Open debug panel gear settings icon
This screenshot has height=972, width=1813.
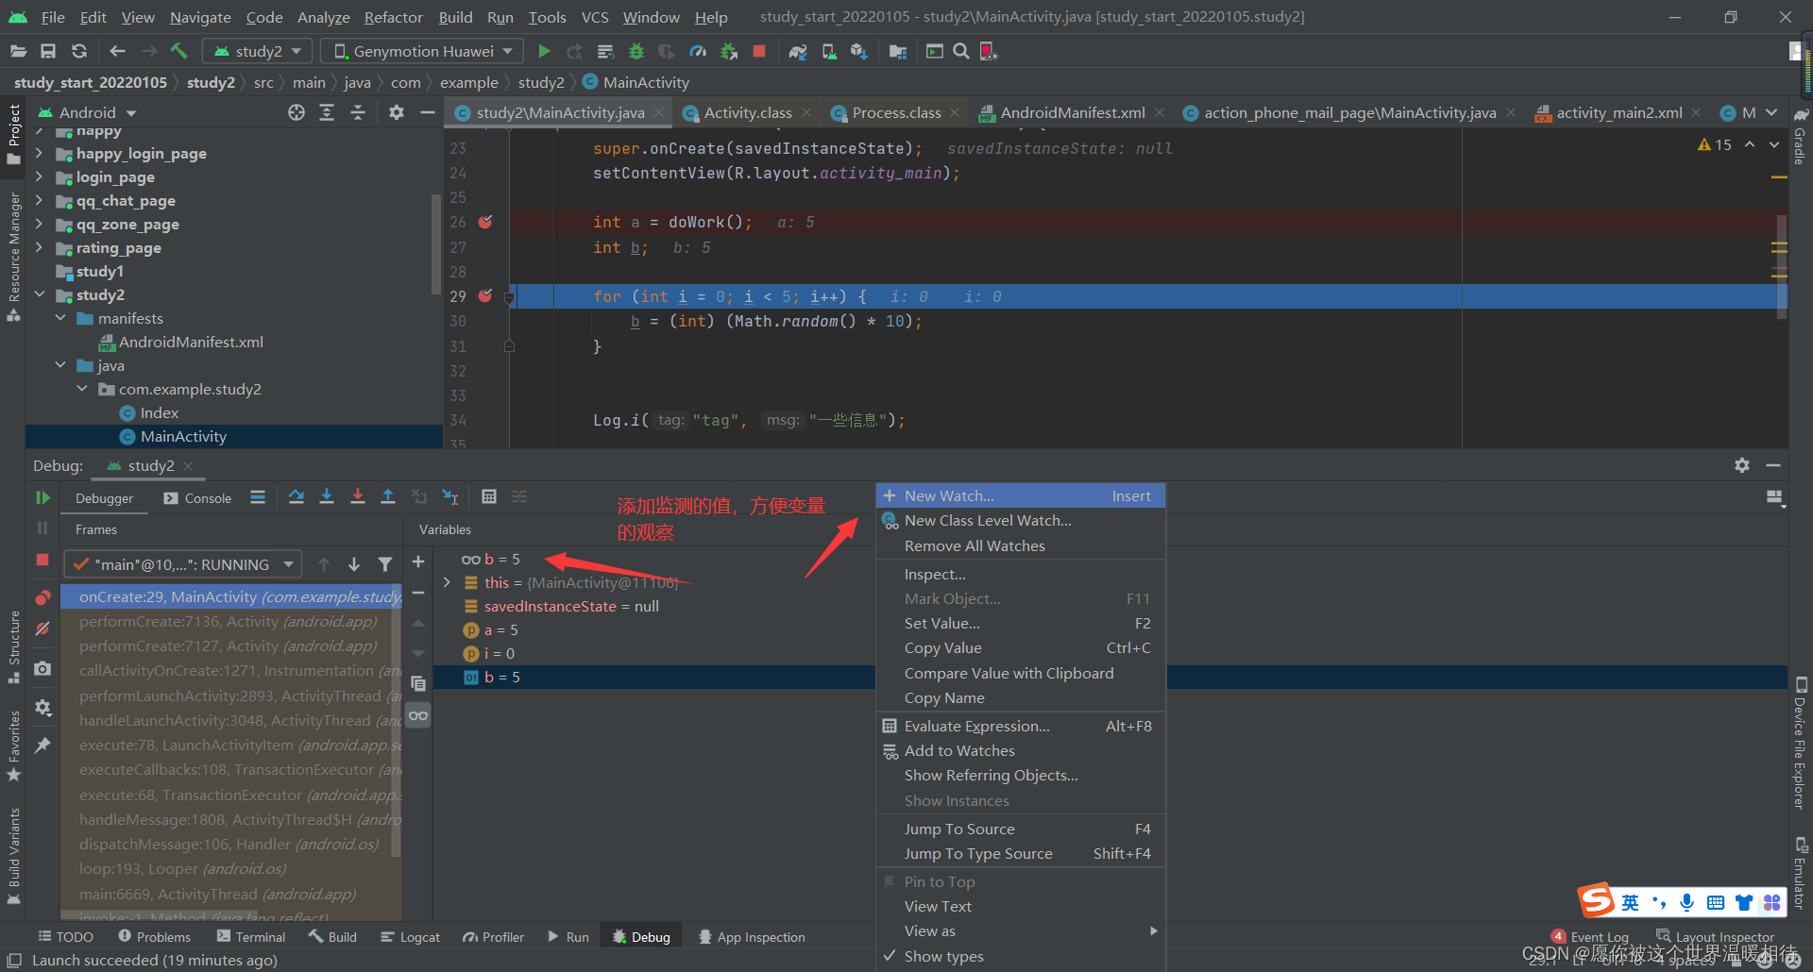point(1742,465)
